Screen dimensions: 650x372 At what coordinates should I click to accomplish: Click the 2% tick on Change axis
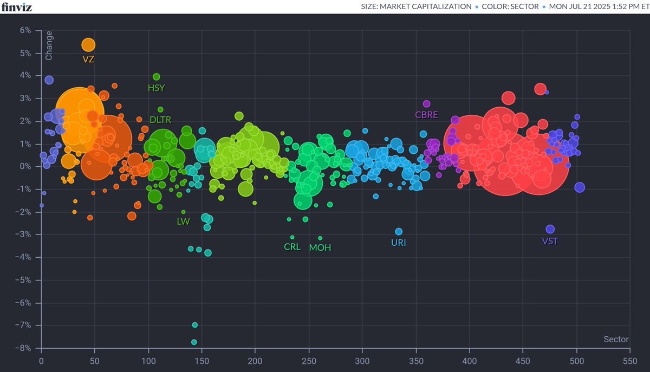tap(25, 121)
